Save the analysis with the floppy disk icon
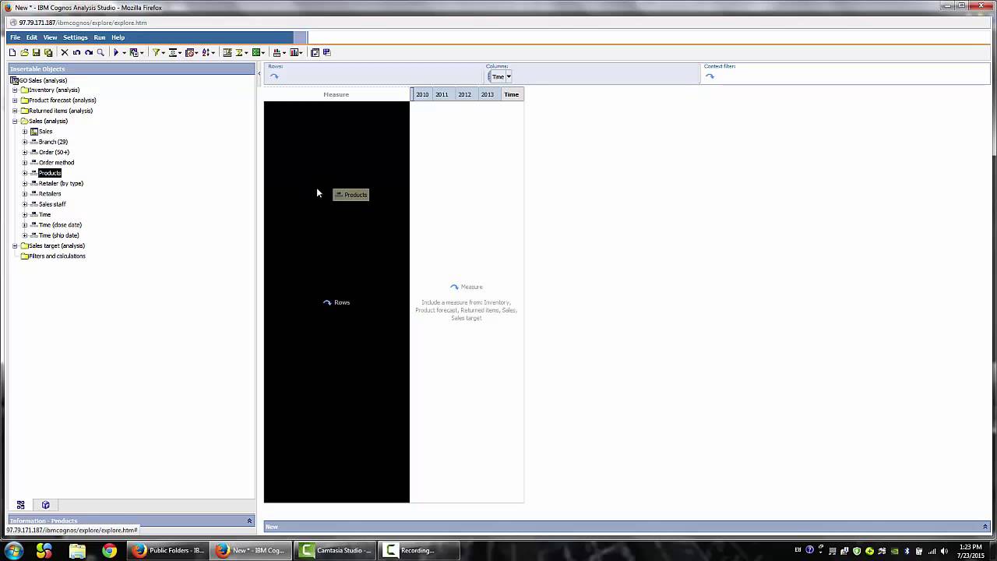Image resolution: width=997 pixels, height=561 pixels. 36,52
